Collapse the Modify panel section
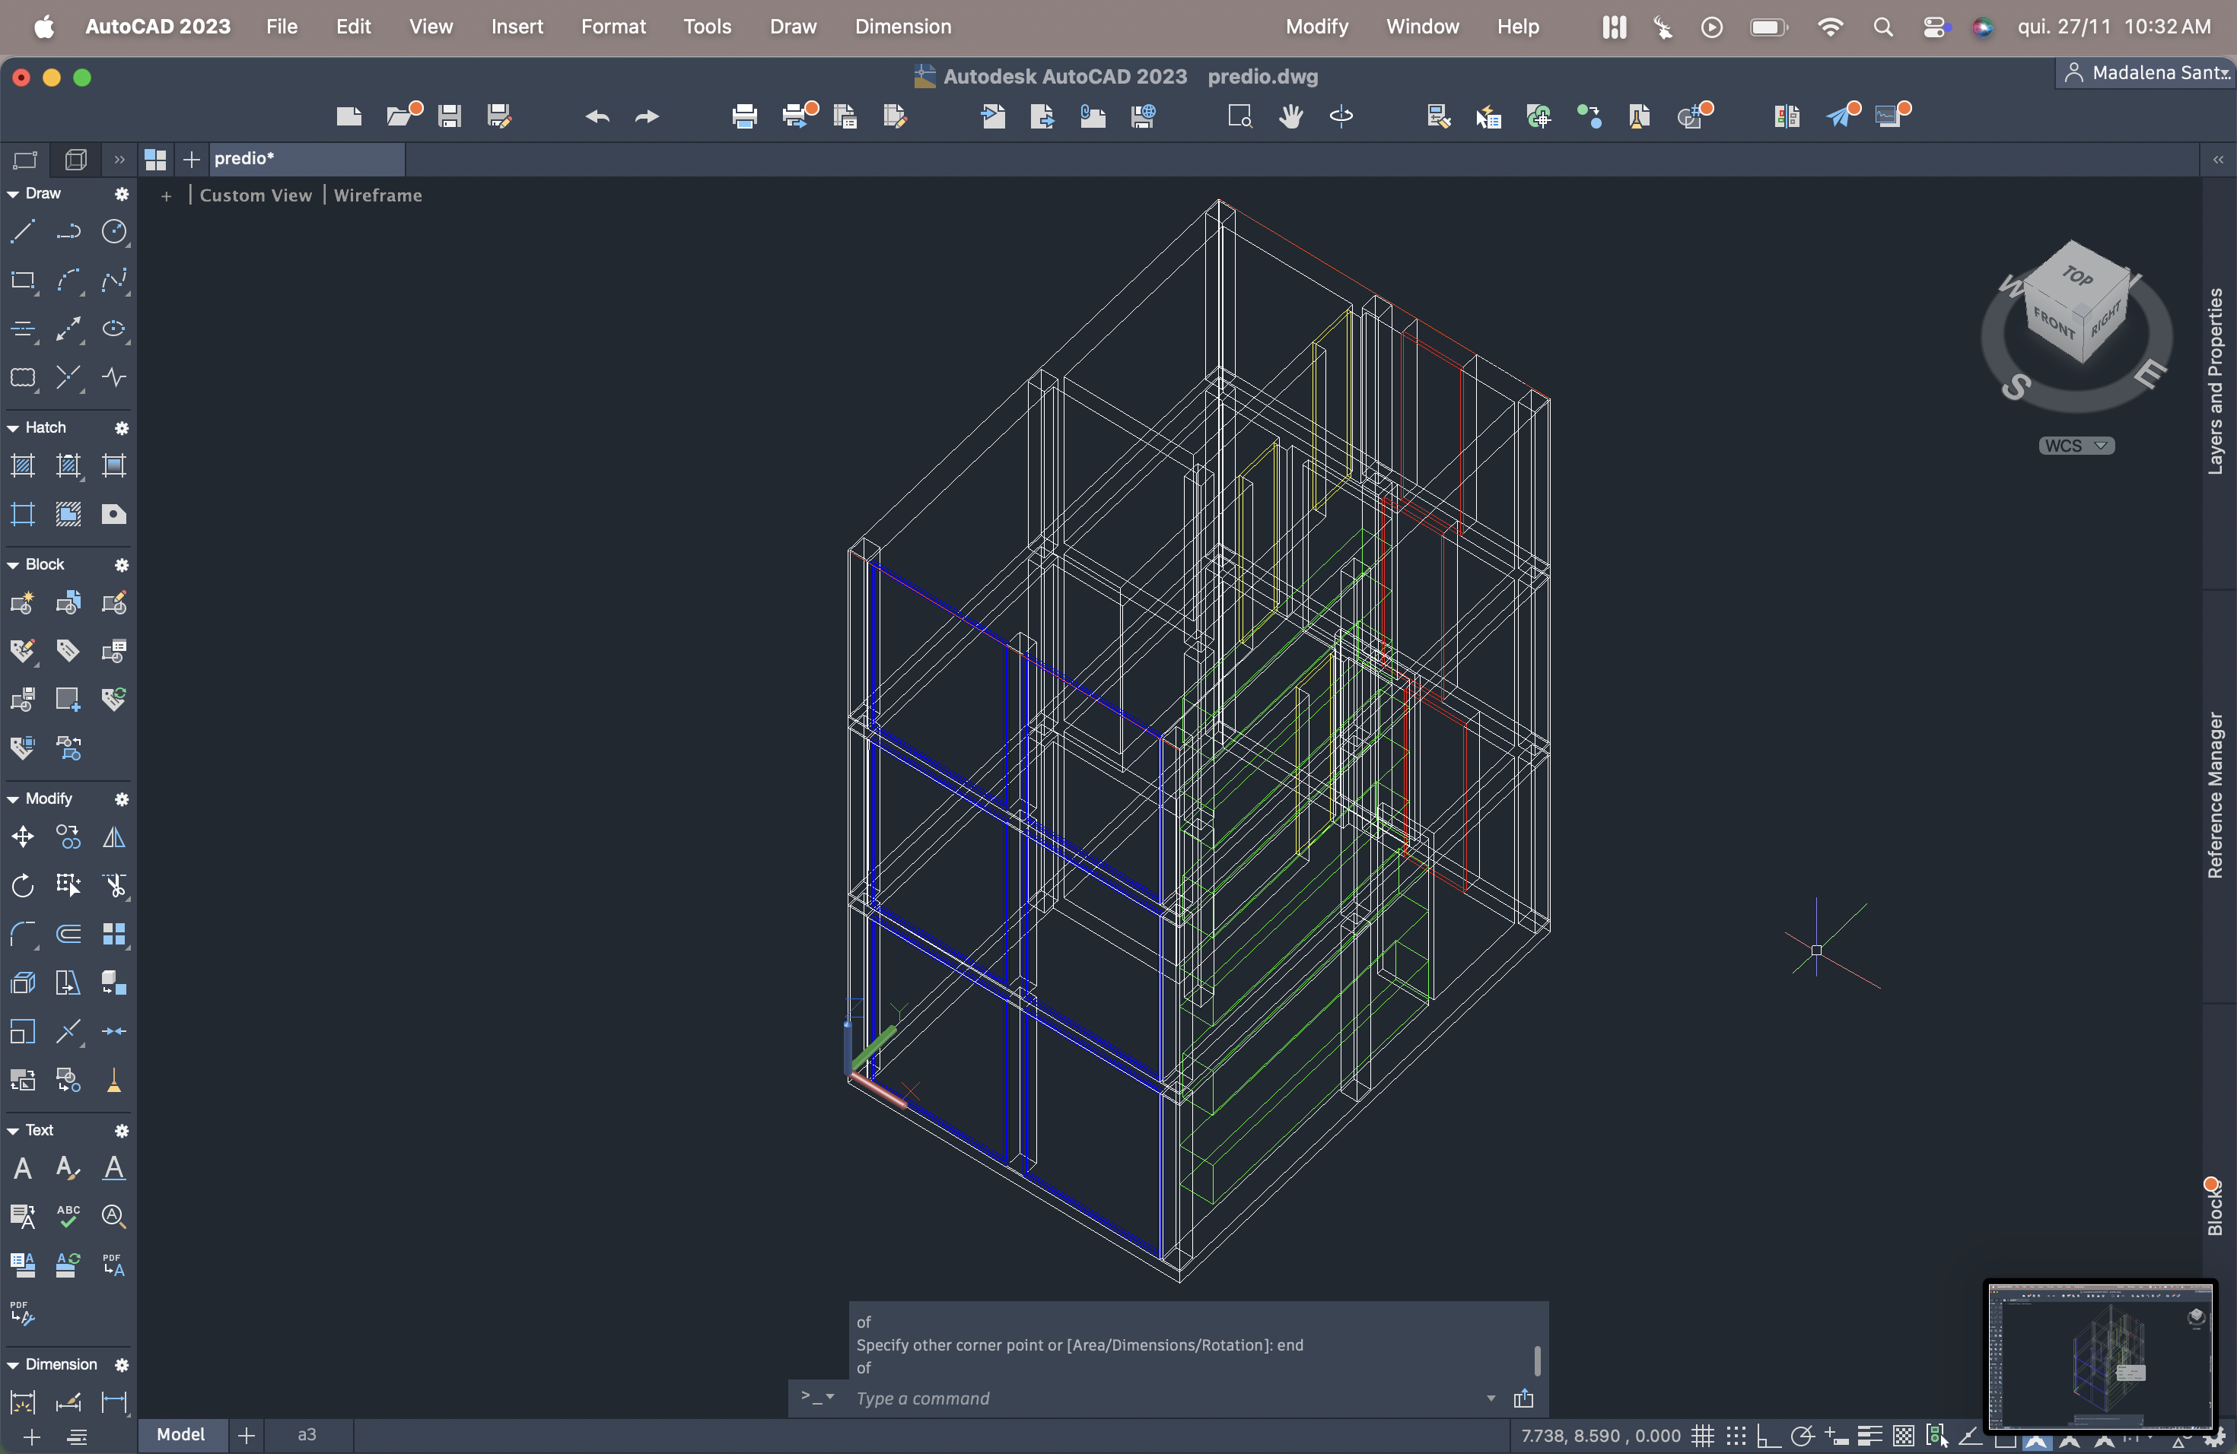The height and width of the screenshot is (1454, 2237). [13, 799]
